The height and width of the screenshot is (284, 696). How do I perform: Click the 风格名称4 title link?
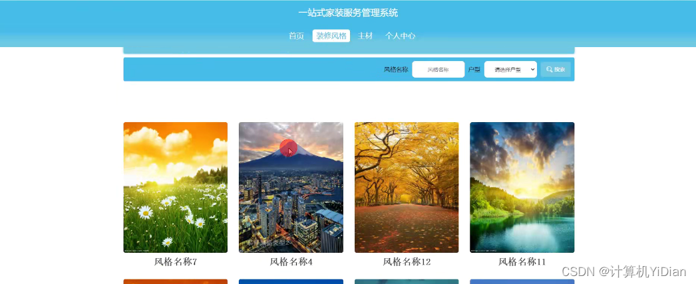pos(291,262)
